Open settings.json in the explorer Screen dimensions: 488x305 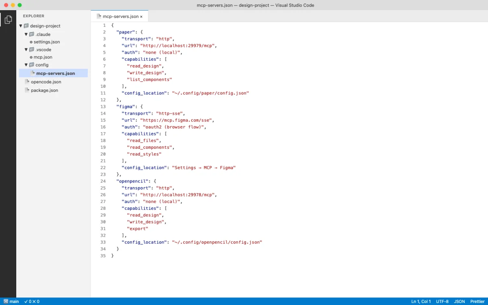coord(47,42)
